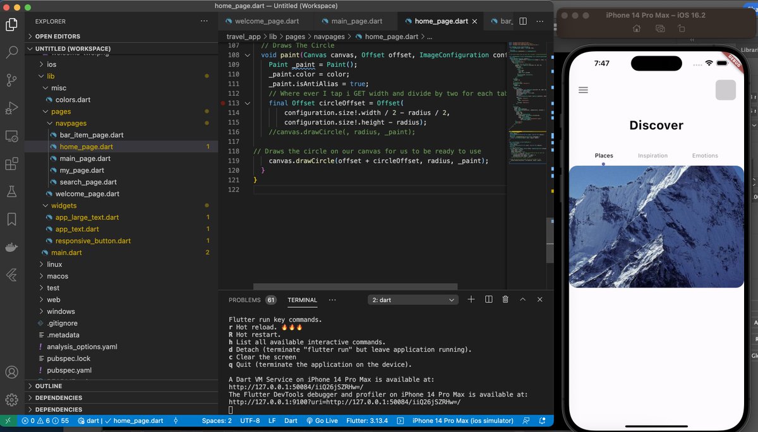The width and height of the screenshot is (758, 432).
Task: Select the Places tab in travel app
Action: [604, 155]
